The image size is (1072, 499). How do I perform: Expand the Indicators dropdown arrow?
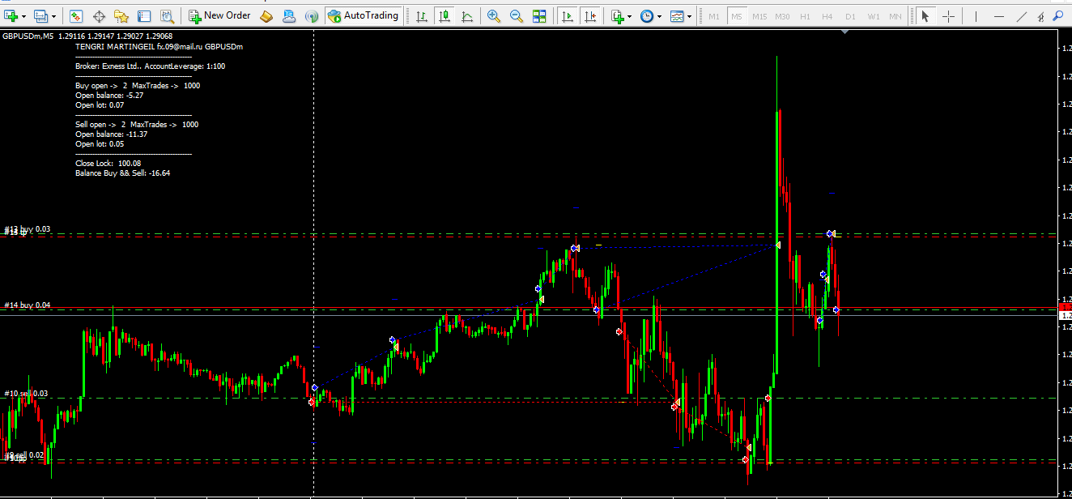click(x=630, y=16)
